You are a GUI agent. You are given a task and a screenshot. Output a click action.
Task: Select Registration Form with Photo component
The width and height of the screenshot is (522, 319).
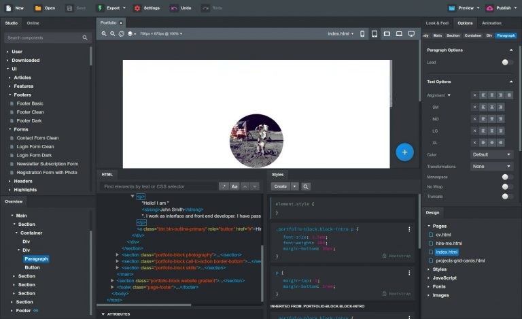tap(47, 173)
